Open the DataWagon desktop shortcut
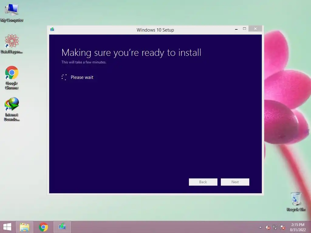This screenshot has width=311, height=233. (x=12, y=44)
